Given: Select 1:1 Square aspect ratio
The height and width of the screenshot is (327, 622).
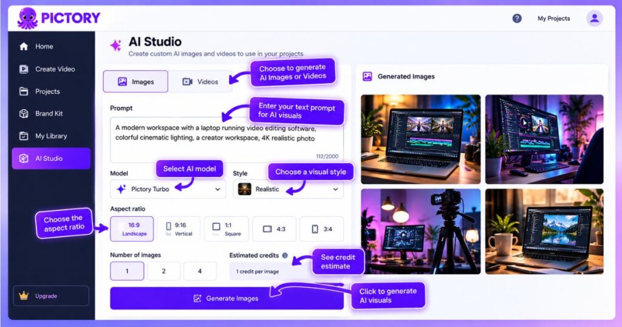Looking at the screenshot, I should 226,229.
